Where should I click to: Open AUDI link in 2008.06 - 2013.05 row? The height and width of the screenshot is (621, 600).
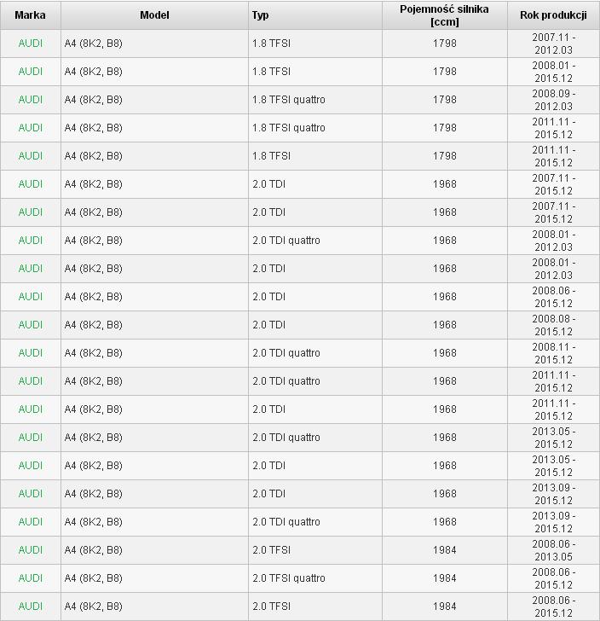[30, 549]
